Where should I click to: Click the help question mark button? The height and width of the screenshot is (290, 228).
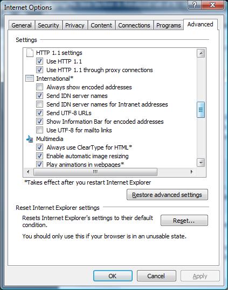[195, 5]
